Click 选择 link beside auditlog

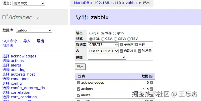point(6,70)
